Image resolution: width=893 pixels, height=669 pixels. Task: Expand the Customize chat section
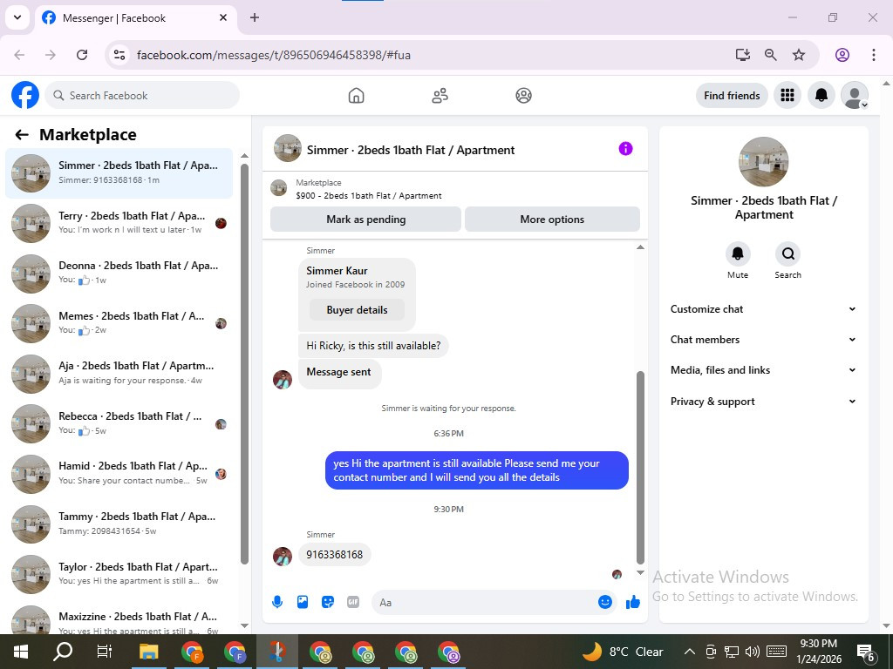(x=763, y=309)
